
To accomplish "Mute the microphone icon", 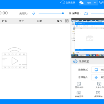I will click(34, 13).
